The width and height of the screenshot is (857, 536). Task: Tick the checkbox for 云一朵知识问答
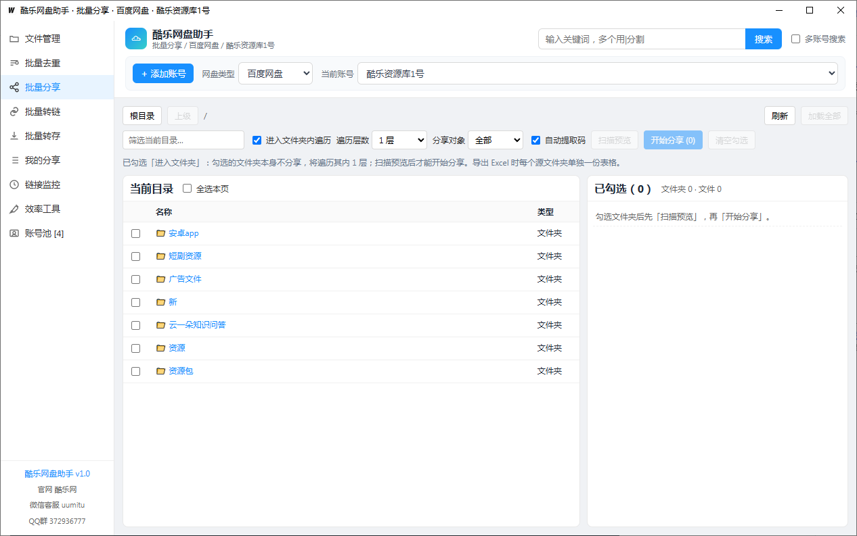click(136, 325)
